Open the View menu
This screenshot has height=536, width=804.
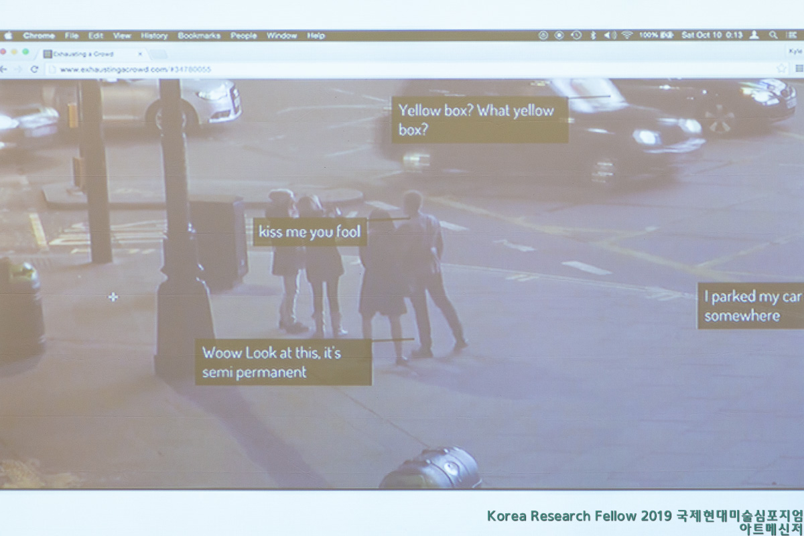122,36
